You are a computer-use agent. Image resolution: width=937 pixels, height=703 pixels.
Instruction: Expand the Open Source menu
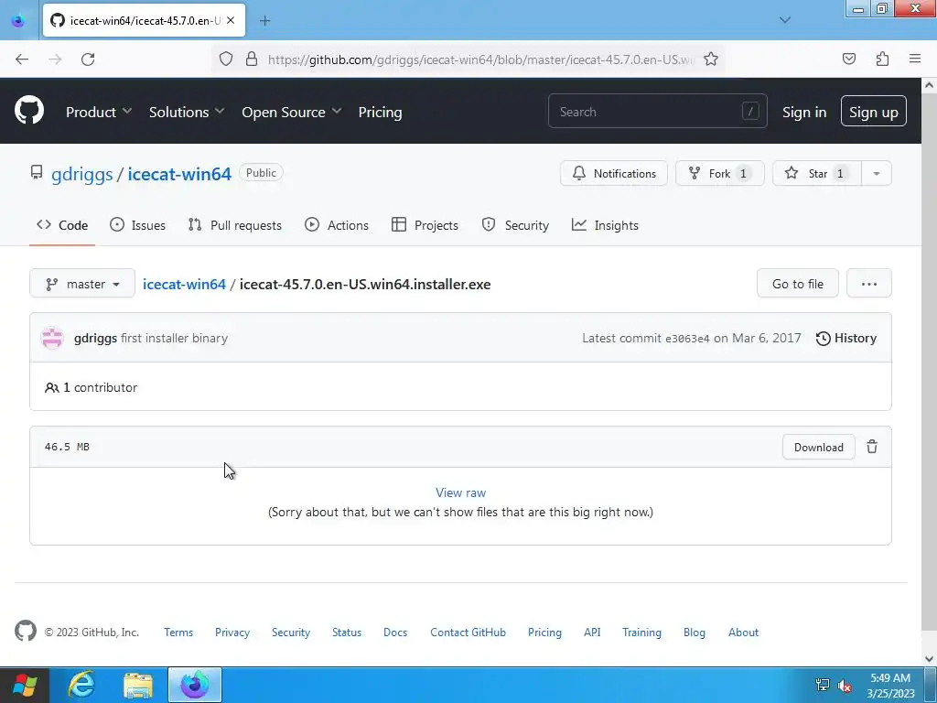point(292,112)
